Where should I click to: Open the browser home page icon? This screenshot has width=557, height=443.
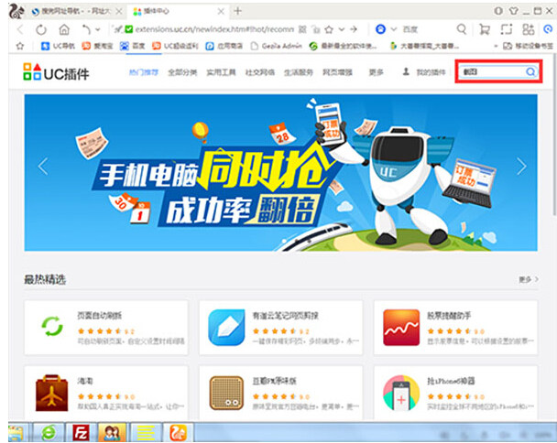64,29
